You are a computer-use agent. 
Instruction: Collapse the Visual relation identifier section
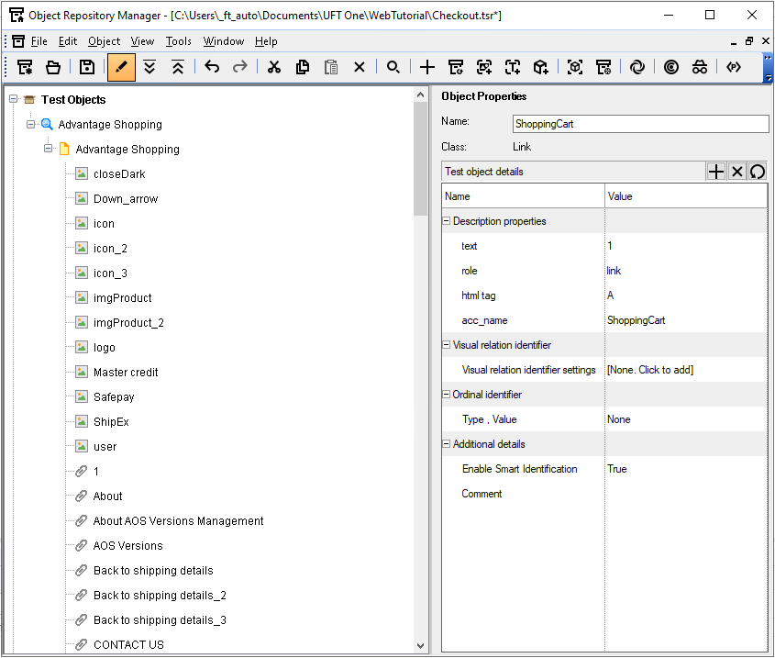pyautogui.click(x=447, y=344)
